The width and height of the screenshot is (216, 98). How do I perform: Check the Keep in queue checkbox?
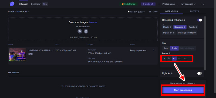(129, 12)
